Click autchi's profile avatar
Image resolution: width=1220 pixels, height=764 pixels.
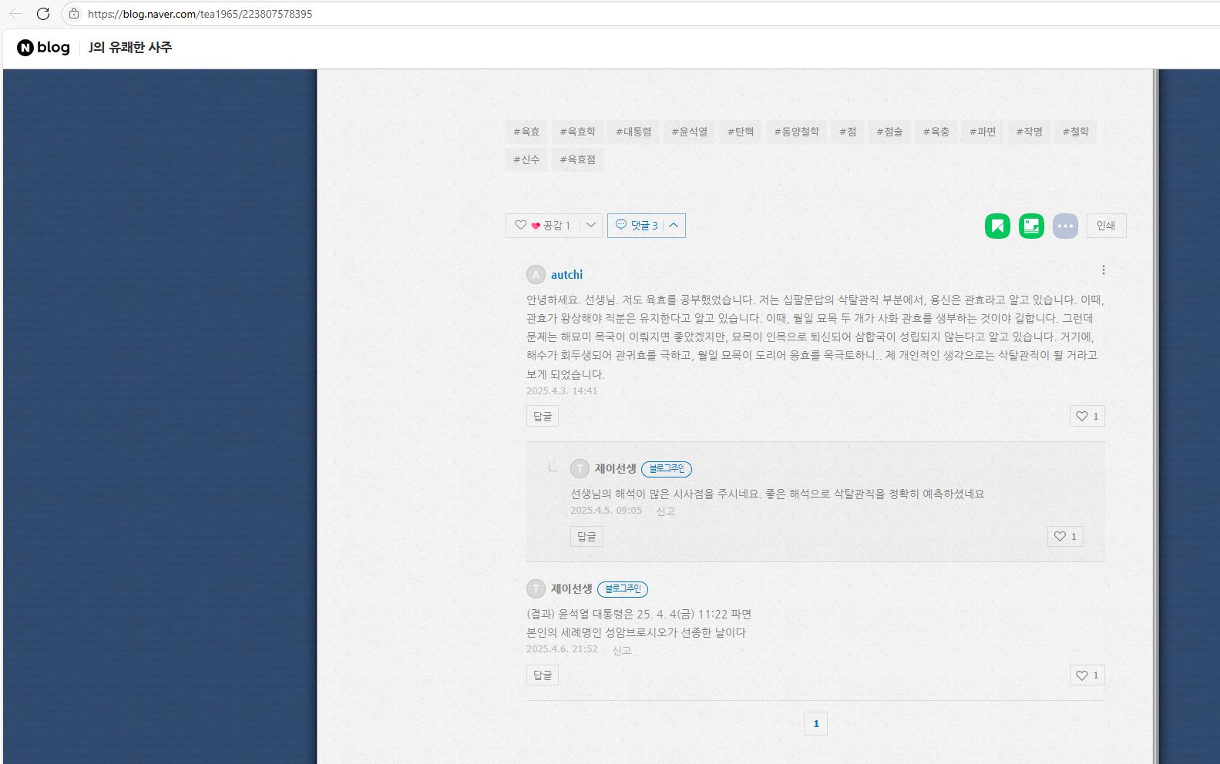(536, 275)
